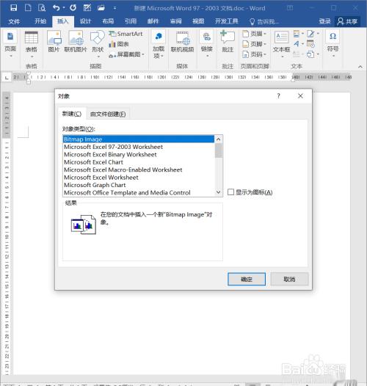
Task: Click the OK (确定) button
Action: [x=247, y=279]
